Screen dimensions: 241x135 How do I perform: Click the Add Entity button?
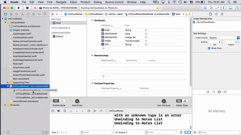(77, 103)
